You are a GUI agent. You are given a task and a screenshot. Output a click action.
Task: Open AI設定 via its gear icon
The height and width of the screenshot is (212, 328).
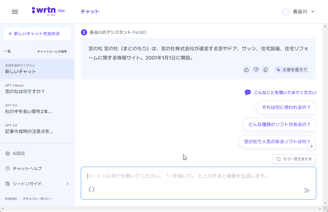[x=7, y=153]
